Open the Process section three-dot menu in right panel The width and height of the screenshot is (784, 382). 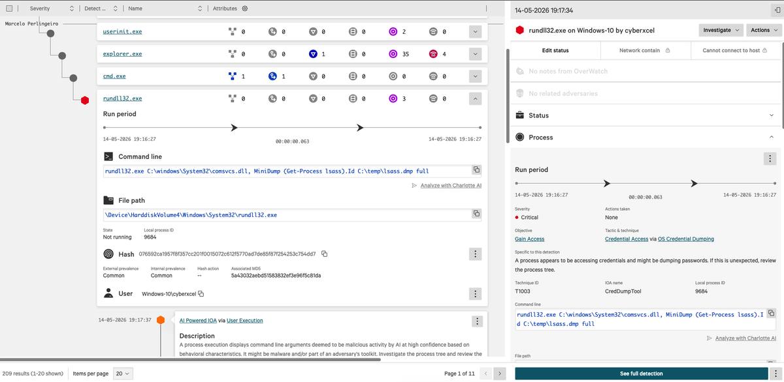770,158
